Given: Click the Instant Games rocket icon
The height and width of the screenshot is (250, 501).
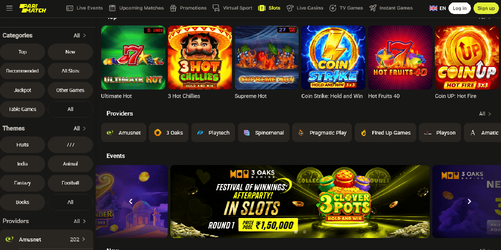Looking at the screenshot, I should point(373,8).
